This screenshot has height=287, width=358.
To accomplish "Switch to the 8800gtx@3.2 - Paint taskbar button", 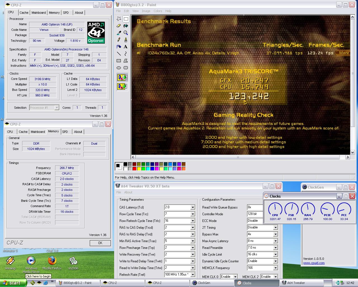I will pyautogui.click(x=78, y=283).
